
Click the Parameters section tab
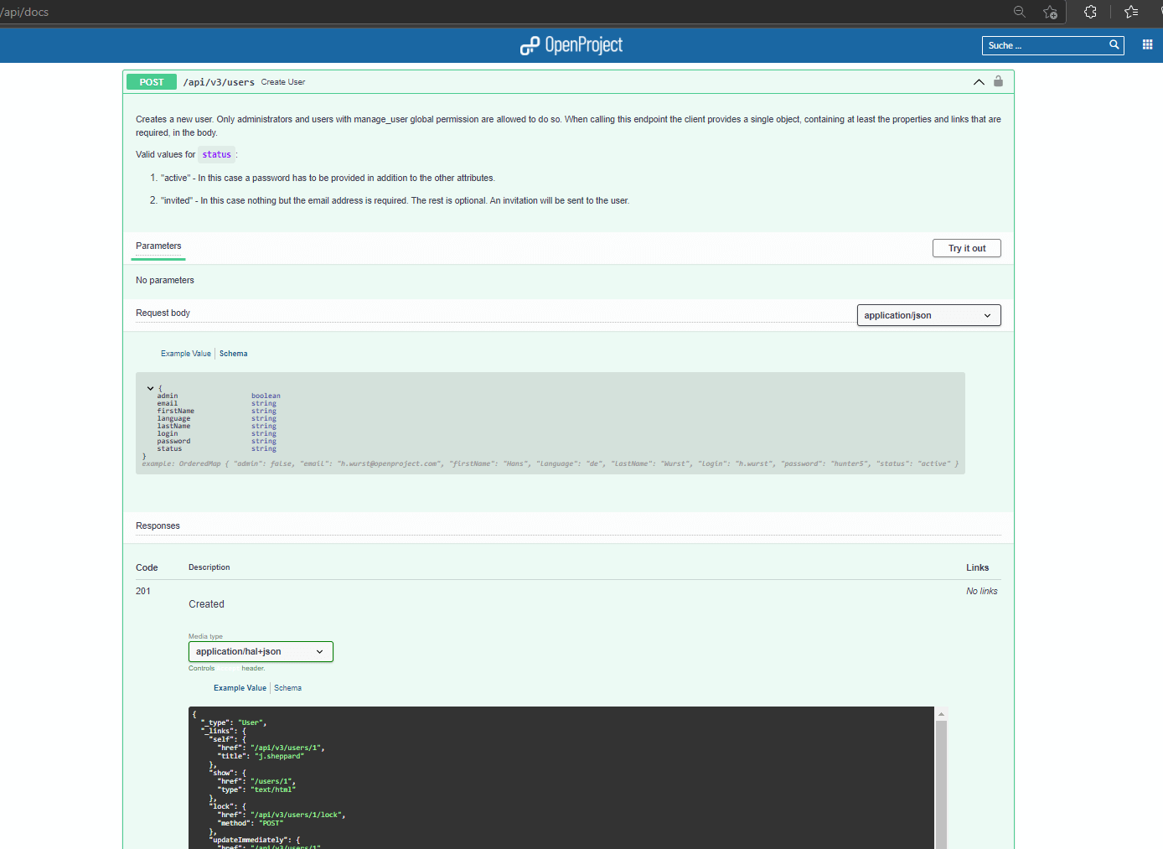[158, 246]
